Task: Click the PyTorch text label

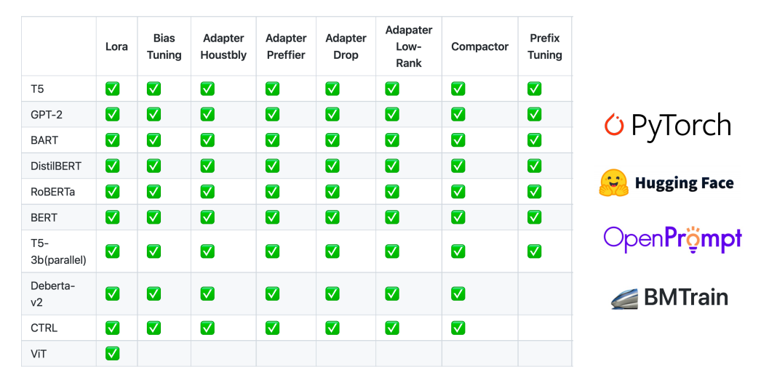Action: (681, 126)
